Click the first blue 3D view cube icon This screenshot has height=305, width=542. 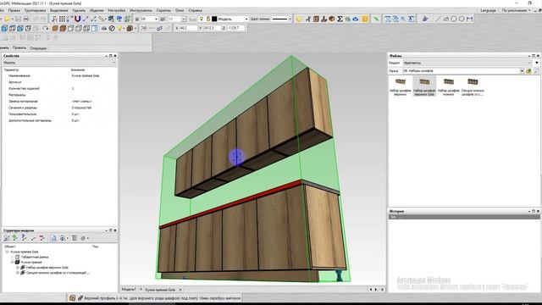tap(4, 28)
